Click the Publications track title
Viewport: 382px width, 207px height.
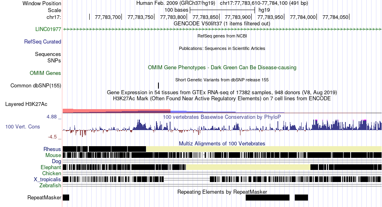coord(222,48)
